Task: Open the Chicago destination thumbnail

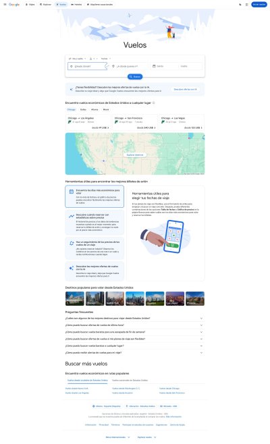Action: click(95, 298)
